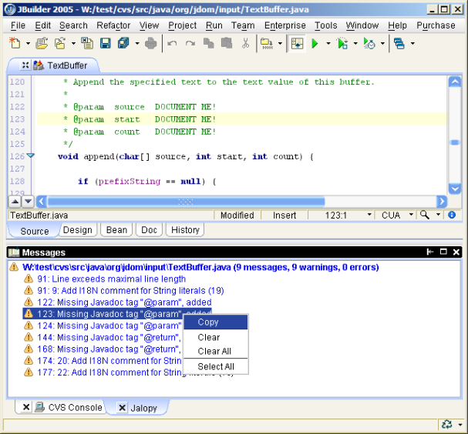This screenshot has width=468, height=434.
Task: Click the Close file toolbar icon
Action: click(87, 43)
